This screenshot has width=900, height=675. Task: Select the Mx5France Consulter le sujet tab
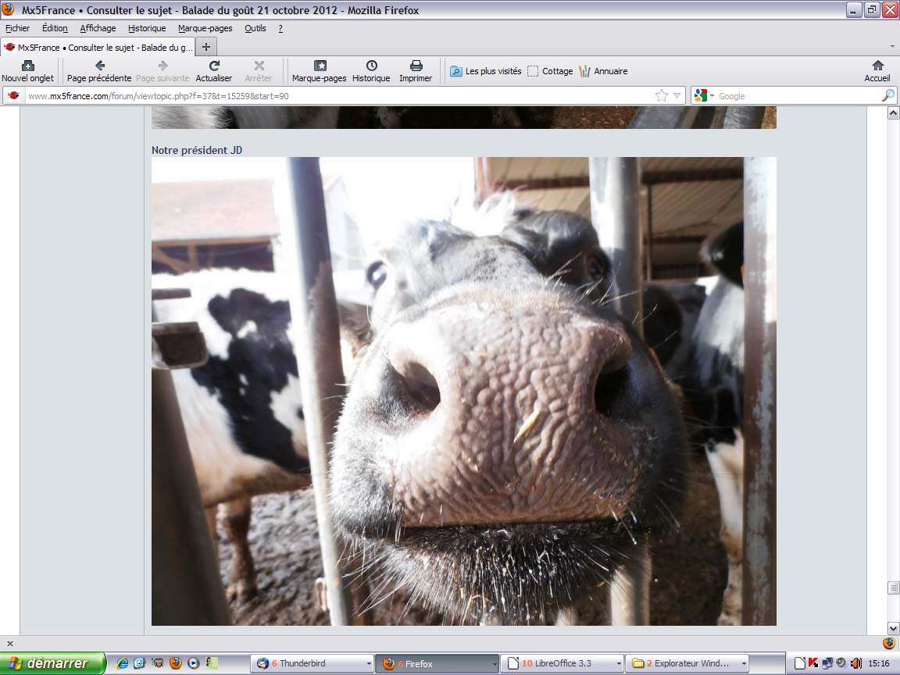click(x=98, y=48)
